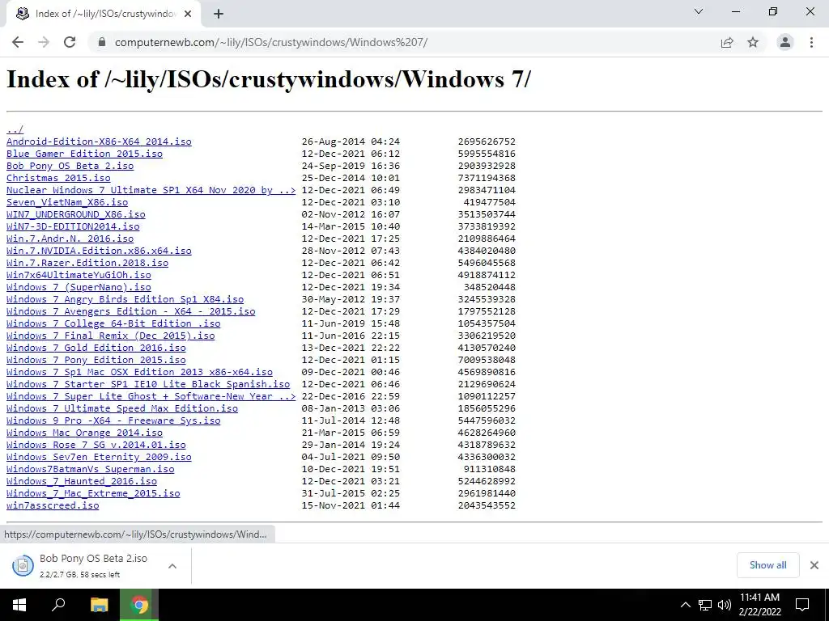Viewport: 829px width, 621px height.
Task: Click Chrome icon in taskbar
Action: [139, 605]
